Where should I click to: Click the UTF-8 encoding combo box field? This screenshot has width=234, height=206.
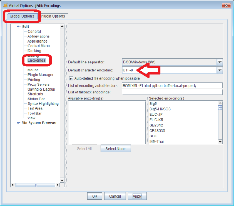pos(170,70)
